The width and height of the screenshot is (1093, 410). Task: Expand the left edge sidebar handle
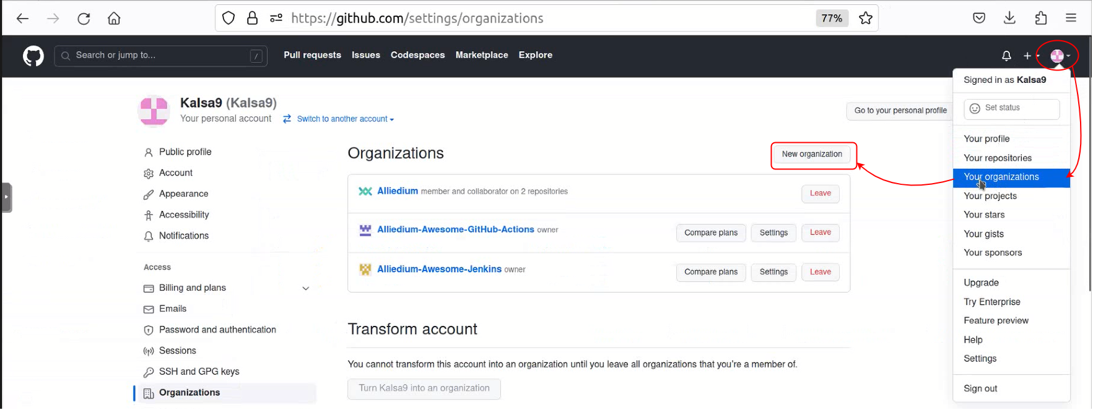[x=6, y=197]
